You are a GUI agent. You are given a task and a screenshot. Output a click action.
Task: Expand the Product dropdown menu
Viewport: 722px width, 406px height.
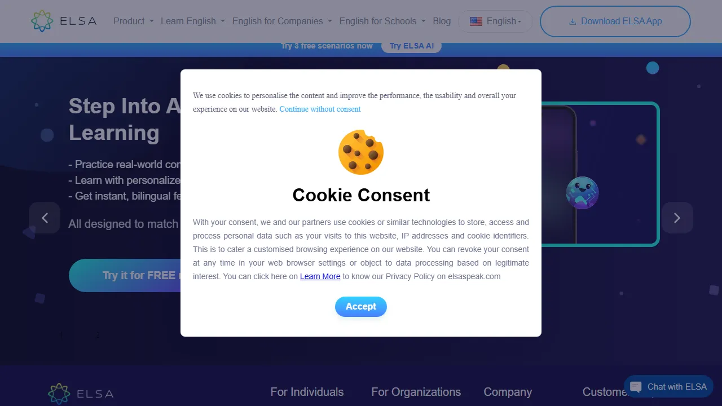click(x=134, y=21)
